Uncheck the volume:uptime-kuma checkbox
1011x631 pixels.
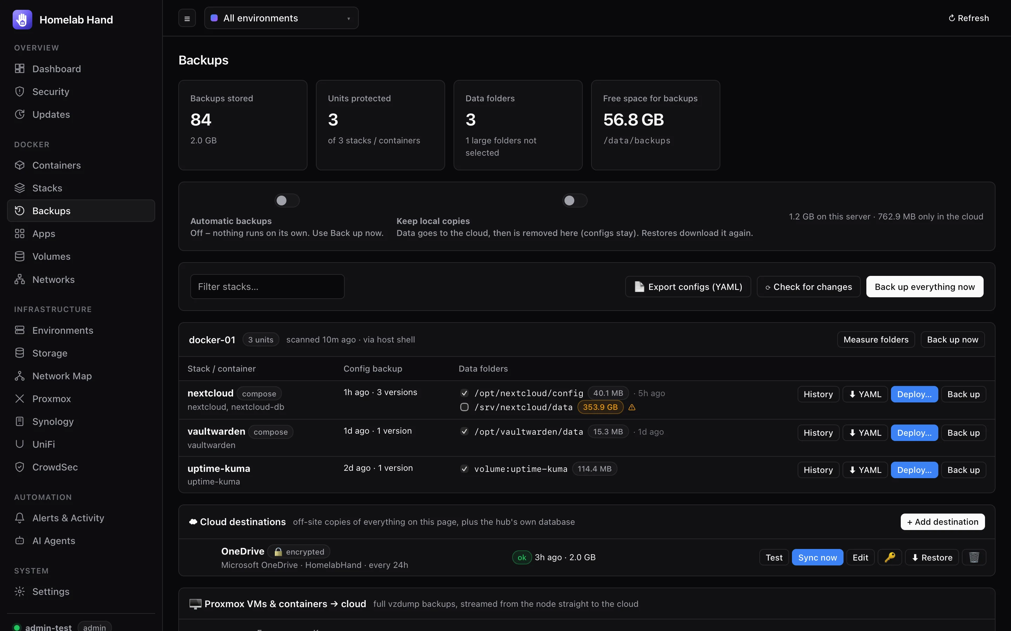[x=464, y=469]
